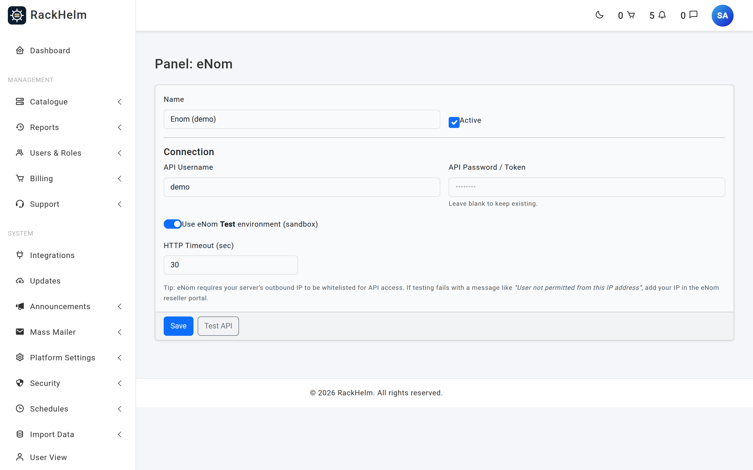The height and width of the screenshot is (470, 753).
Task: Click the Security shield icon
Action: pyautogui.click(x=20, y=383)
